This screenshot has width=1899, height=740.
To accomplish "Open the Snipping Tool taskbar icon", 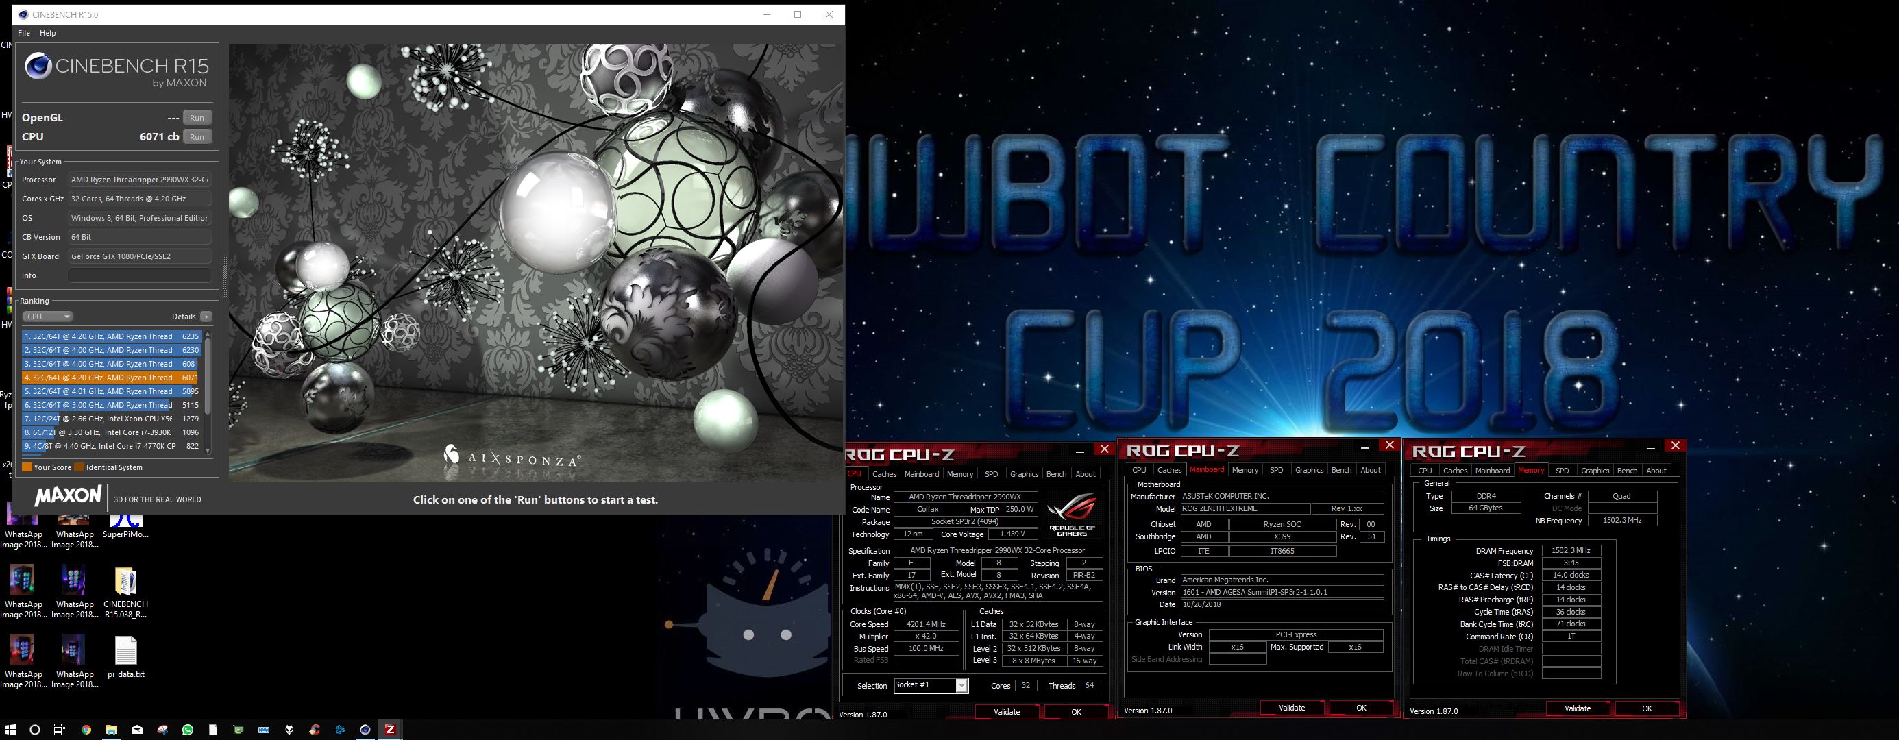I will tap(163, 730).
